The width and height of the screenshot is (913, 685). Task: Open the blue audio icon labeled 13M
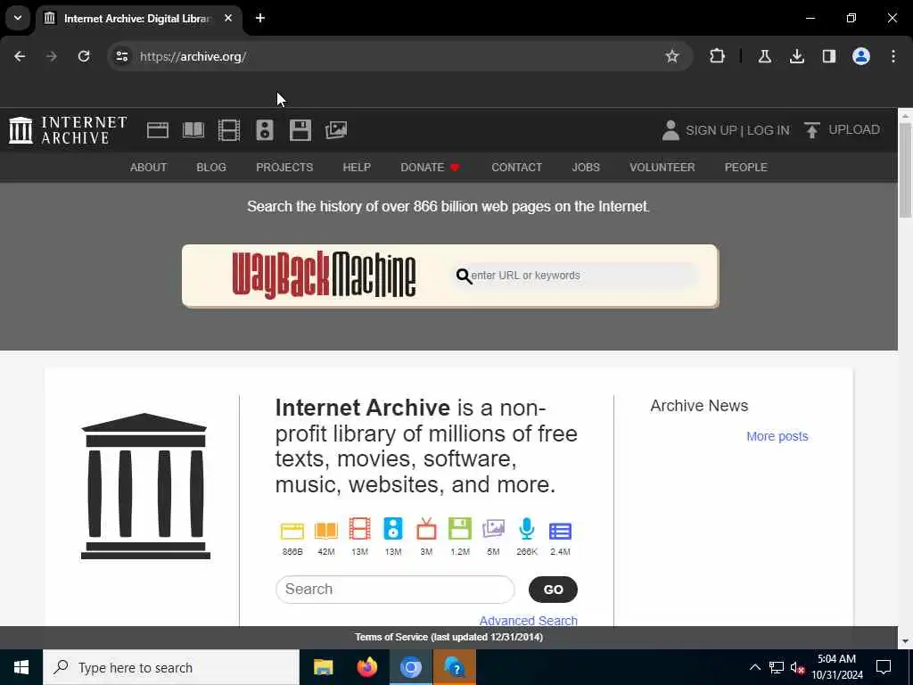(393, 529)
